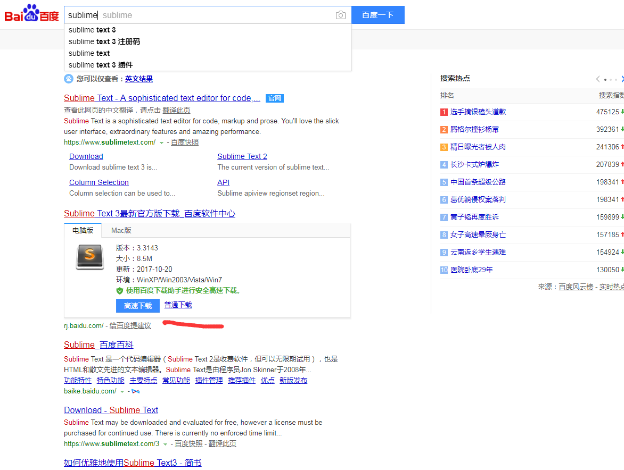Screen dimensions: 624x470
Task: Click the https://www.sublimetext.com/ green URL
Action: click(x=110, y=142)
